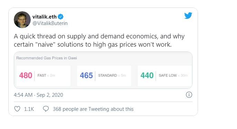Image resolution: width=237 pixels, height=129 pixels.
Task: Open the embedded gas prices image card
Action: click(x=103, y=70)
